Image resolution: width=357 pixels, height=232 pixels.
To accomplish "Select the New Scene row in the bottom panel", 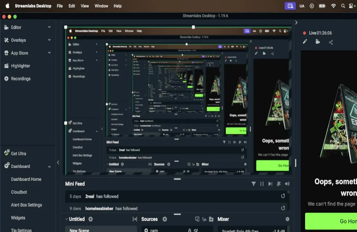I will tap(101, 229).
